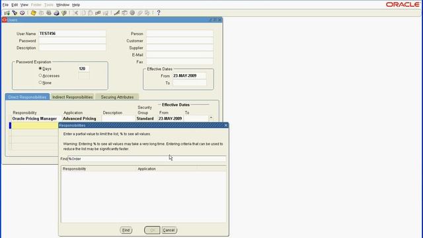This screenshot has height=238, width=423.
Task: Open the File menu
Action: tap(5, 5)
